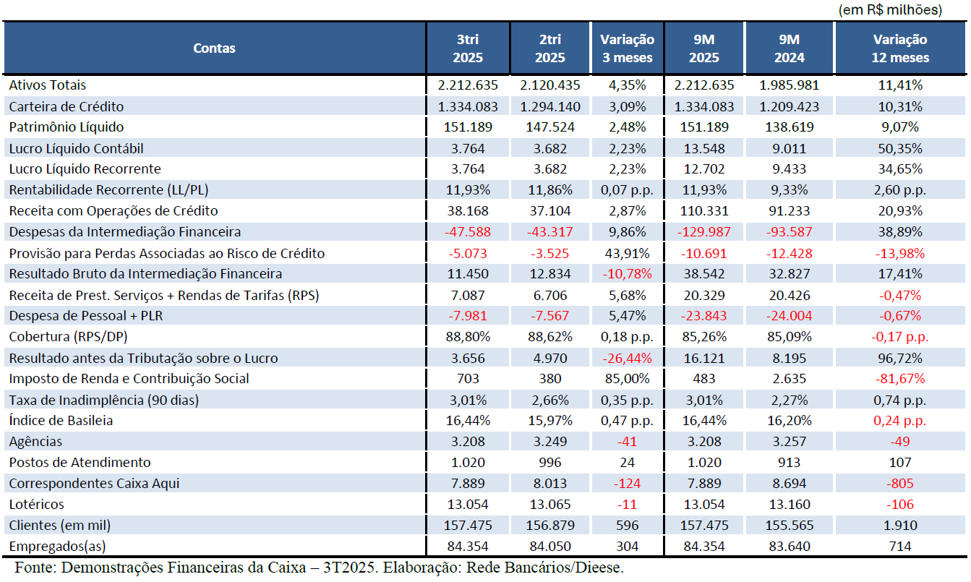Select the 1.985.981 total assets value
Screen dimensions: 971x582
click(789, 85)
